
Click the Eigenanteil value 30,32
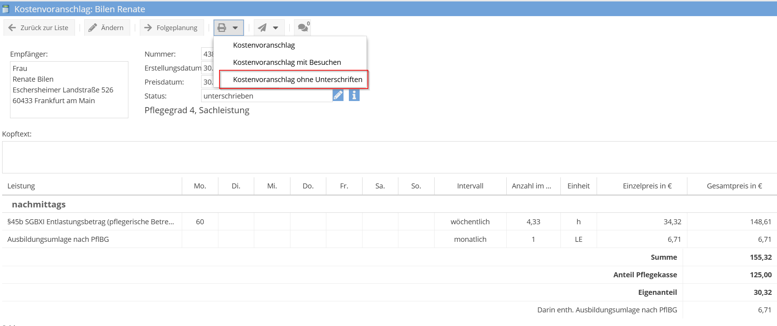[x=762, y=292]
